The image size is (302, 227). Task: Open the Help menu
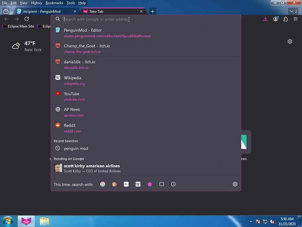[82, 3]
